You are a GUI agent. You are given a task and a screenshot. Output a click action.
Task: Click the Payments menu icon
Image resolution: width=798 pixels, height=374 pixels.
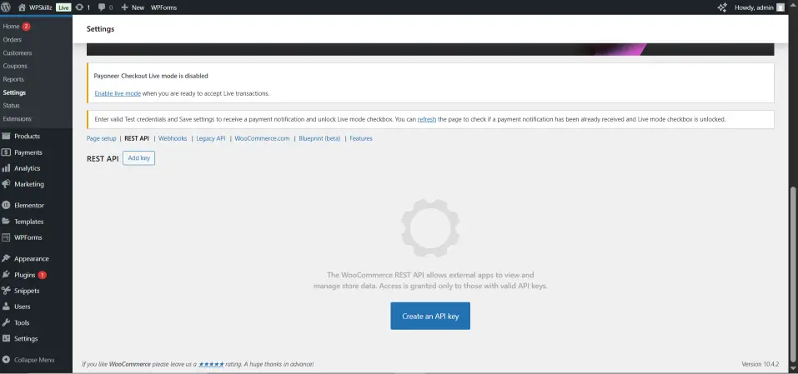coord(6,152)
